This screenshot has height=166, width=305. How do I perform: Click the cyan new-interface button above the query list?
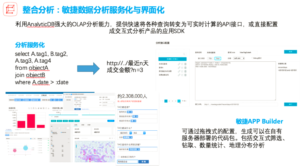tap(172, 59)
